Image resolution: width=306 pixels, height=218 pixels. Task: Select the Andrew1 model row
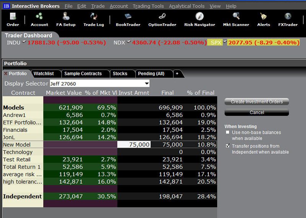pyautogui.click(x=110, y=115)
